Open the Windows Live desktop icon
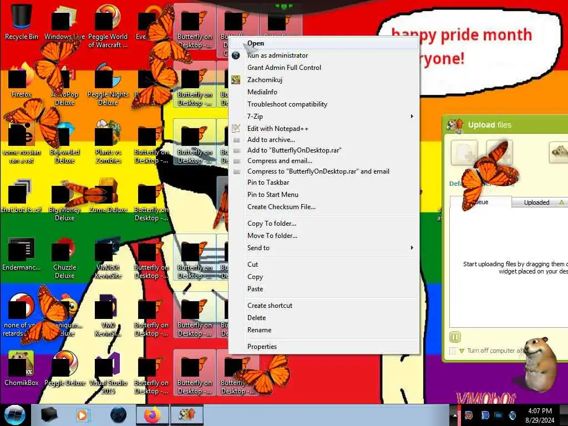The height and width of the screenshot is (426, 568). (64, 22)
